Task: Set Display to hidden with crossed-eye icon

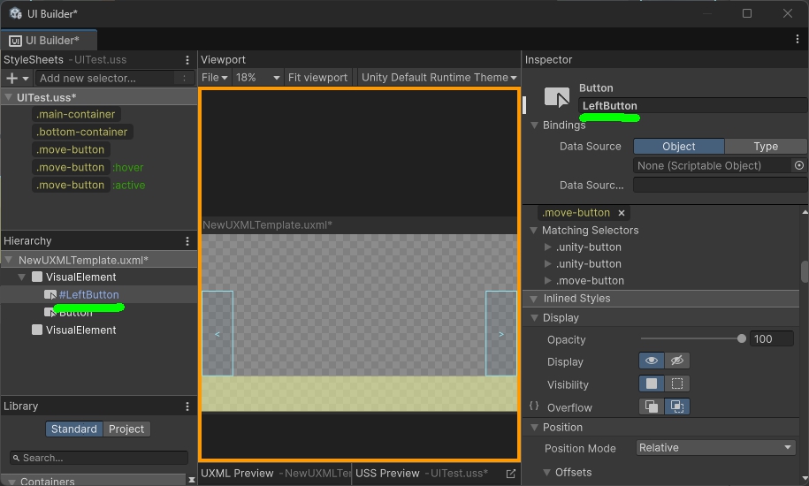Action: (677, 361)
